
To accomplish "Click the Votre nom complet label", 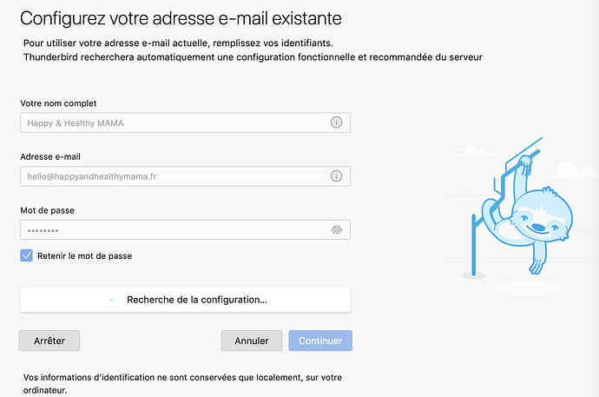I will tap(58, 103).
